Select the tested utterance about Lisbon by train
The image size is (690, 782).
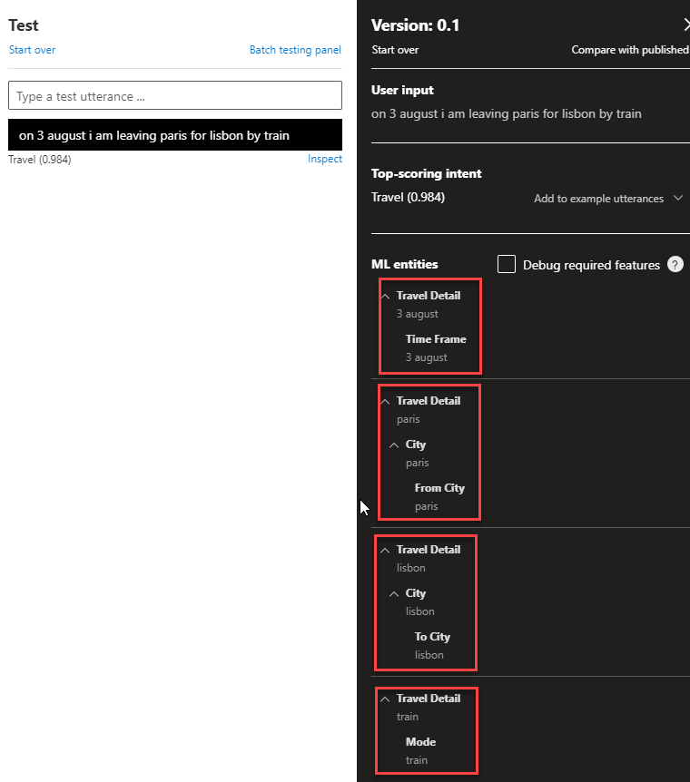tap(175, 134)
